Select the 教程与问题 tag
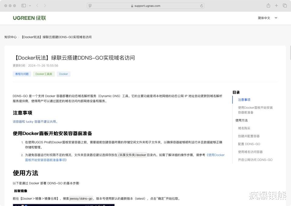This screenshot has height=206, width=291. click(x=22, y=74)
